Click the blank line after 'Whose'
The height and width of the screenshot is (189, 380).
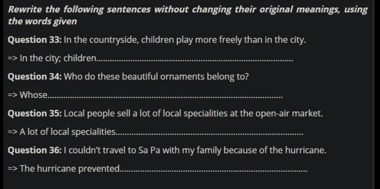click(x=165, y=97)
